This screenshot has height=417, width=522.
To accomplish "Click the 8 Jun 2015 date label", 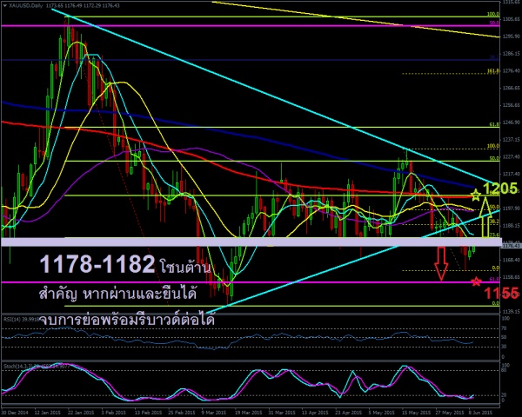I will click(480, 413).
